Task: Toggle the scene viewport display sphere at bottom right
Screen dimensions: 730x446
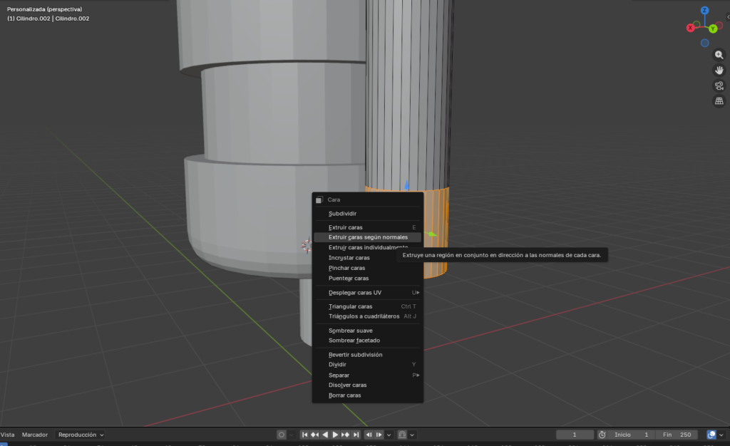Action: click(711, 435)
